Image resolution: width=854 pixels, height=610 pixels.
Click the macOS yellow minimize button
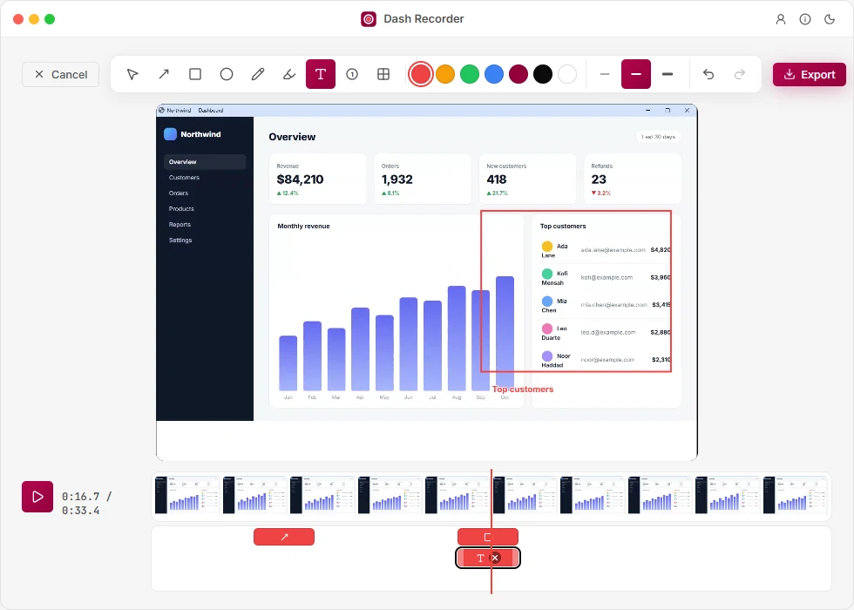(34, 19)
